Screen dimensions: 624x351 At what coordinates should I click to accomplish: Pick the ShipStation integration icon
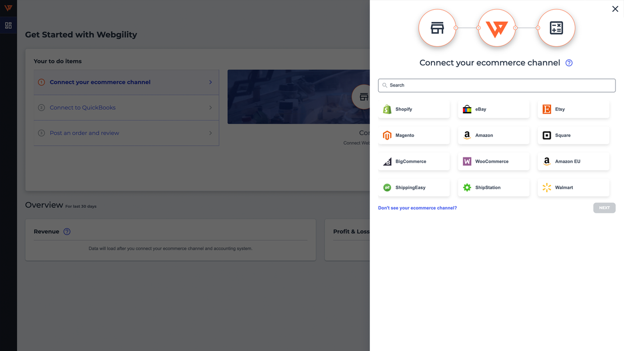click(467, 187)
